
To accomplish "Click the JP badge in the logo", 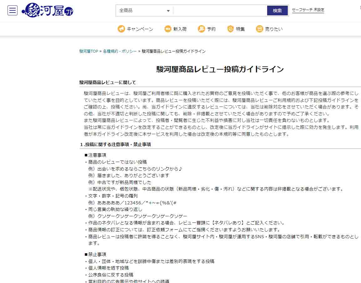I will (69, 13).
